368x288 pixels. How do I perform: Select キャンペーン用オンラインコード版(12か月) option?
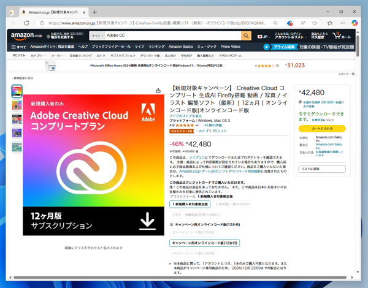click(204, 243)
